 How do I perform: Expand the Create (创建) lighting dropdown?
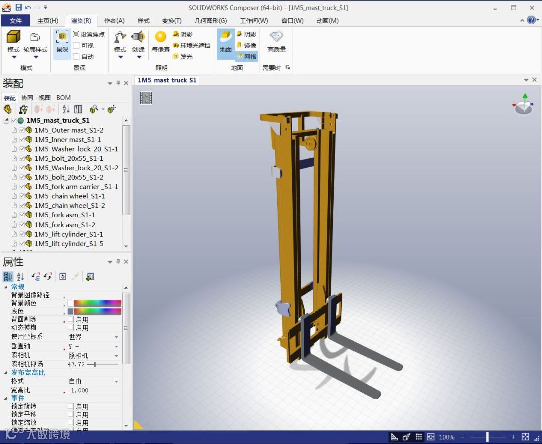tap(139, 57)
